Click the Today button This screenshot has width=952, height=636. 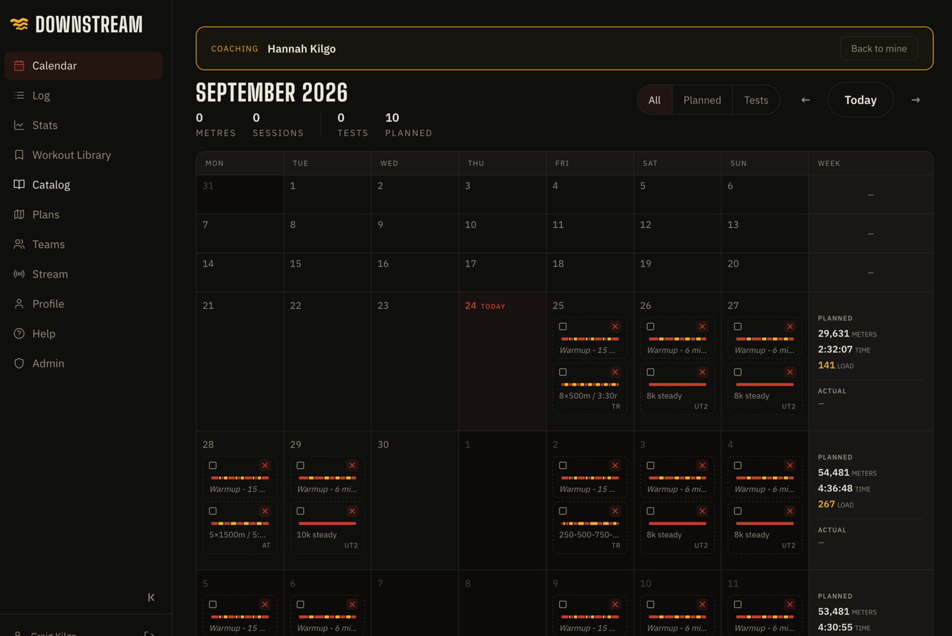pos(860,100)
